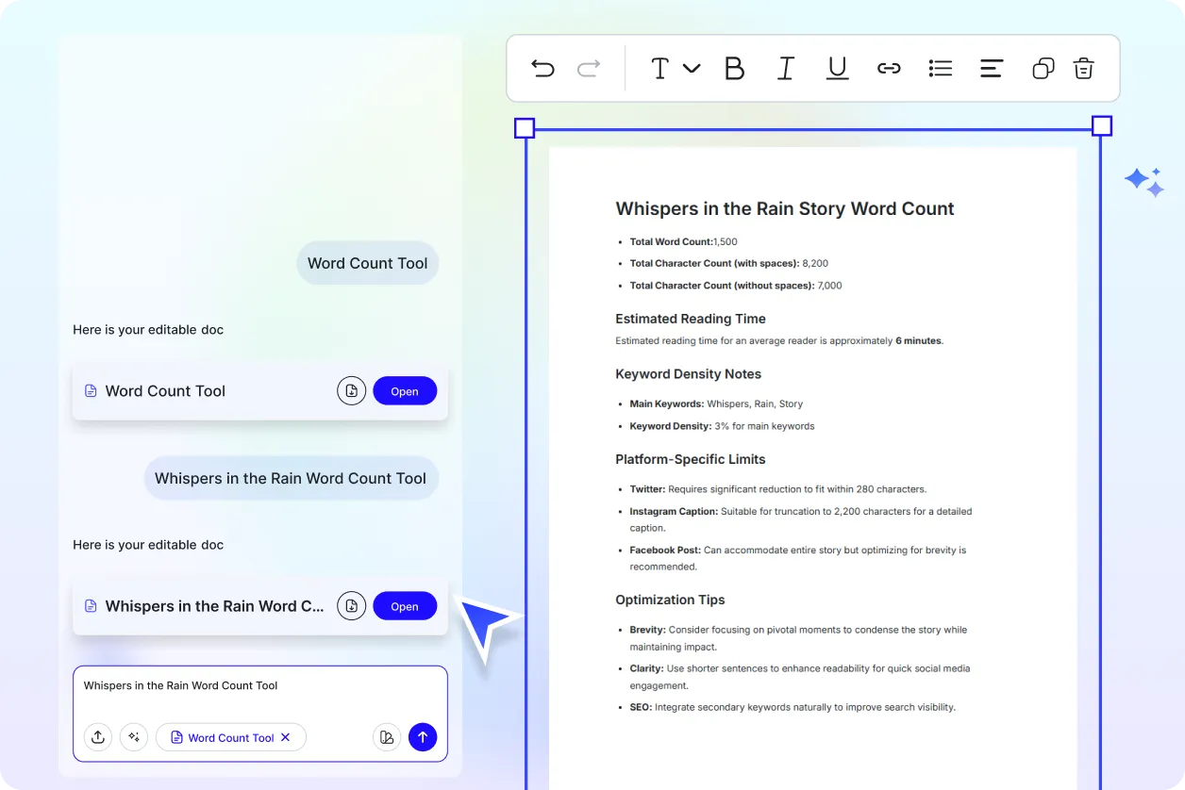Insert a link with the chain icon
The image size is (1185, 790).
889,68
